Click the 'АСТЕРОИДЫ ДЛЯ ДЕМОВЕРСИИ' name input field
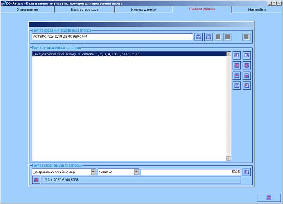Screen dimensions: 283x204 pos(112,37)
